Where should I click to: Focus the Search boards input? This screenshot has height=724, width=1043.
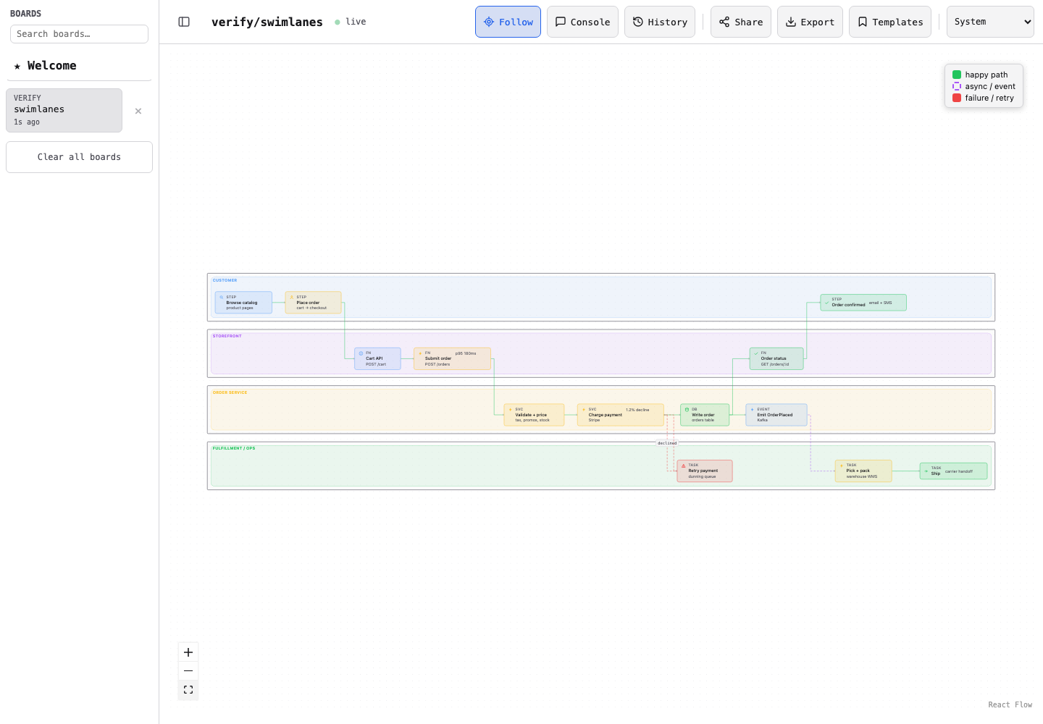click(x=79, y=34)
